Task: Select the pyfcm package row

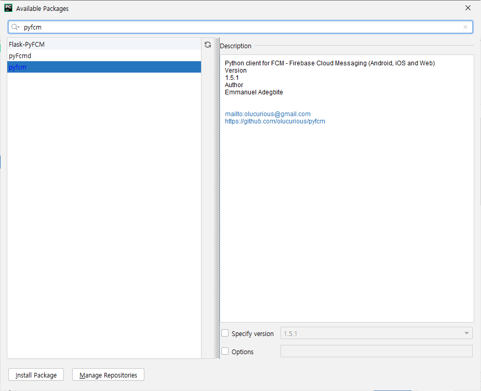Action: (x=104, y=67)
